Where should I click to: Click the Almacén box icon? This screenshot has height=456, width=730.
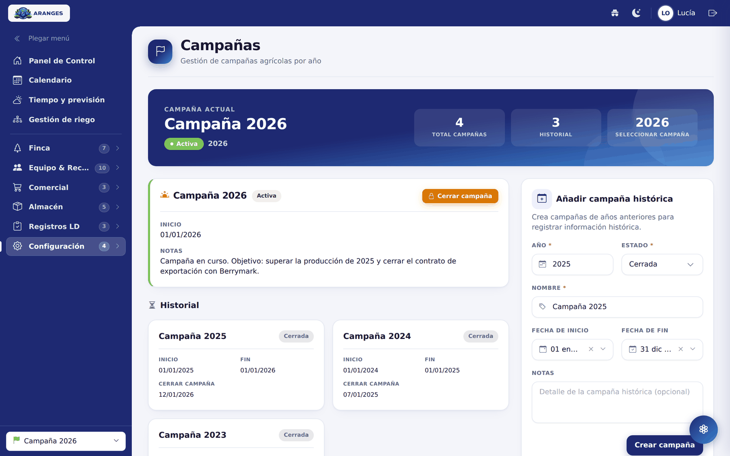(x=18, y=207)
